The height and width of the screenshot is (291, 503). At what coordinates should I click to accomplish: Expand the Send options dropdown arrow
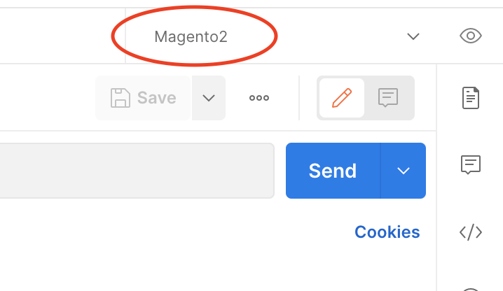pyautogui.click(x=404, y=171)
